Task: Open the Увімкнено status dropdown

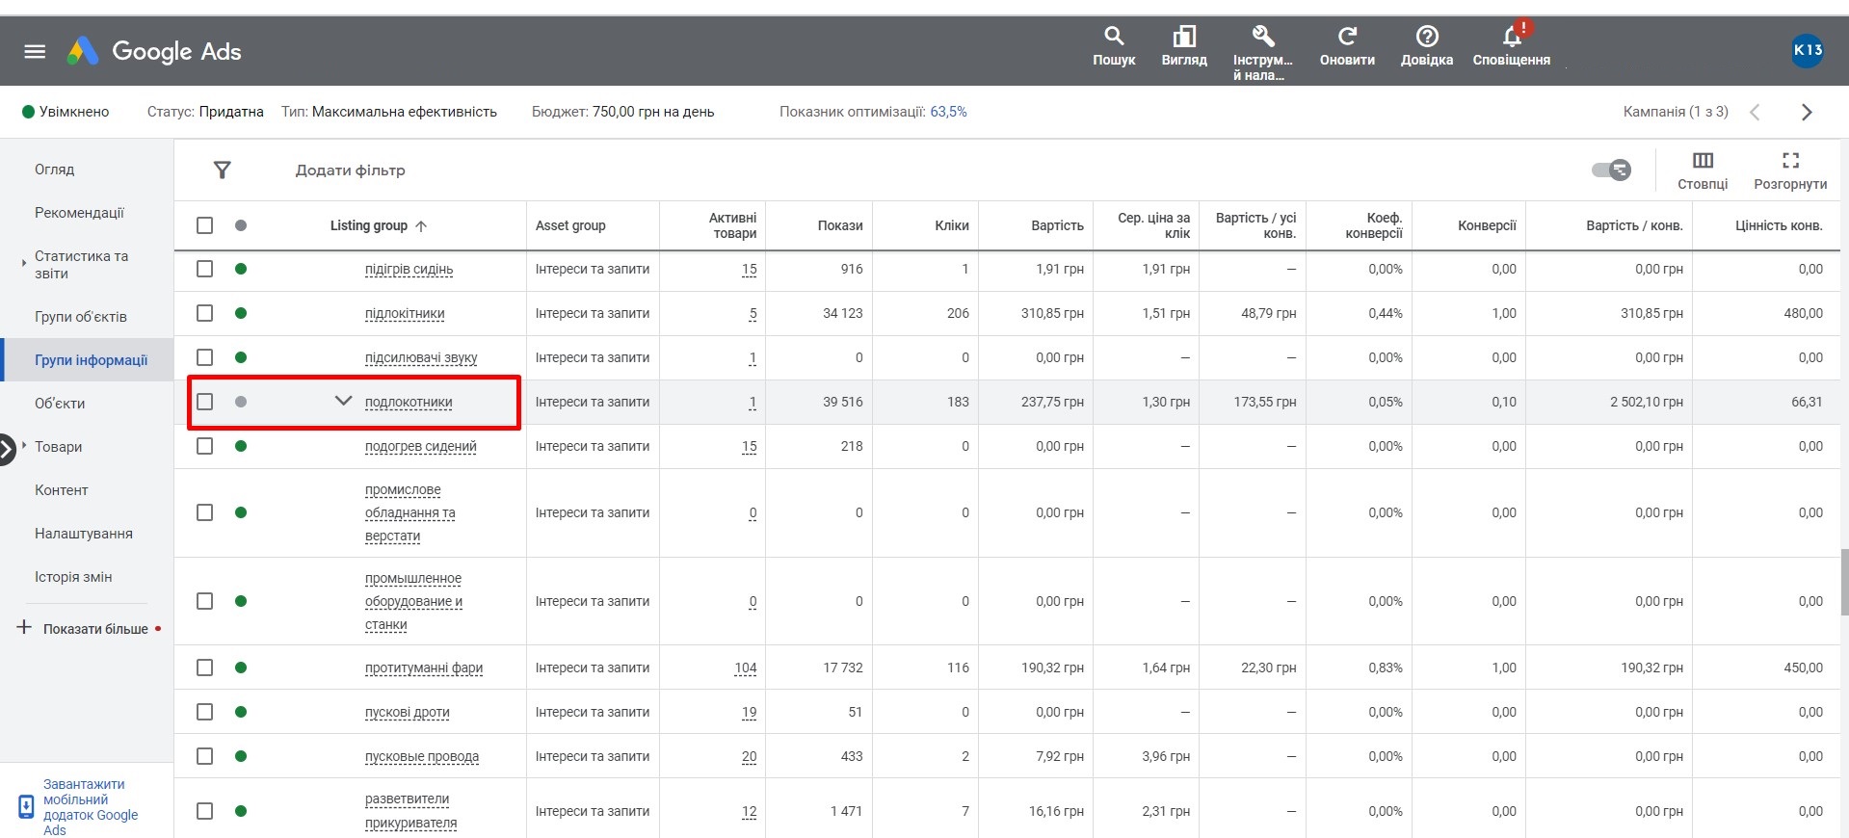Action: tap(66, 112)
